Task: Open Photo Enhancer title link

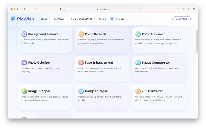Action: [x=153, y=34]
